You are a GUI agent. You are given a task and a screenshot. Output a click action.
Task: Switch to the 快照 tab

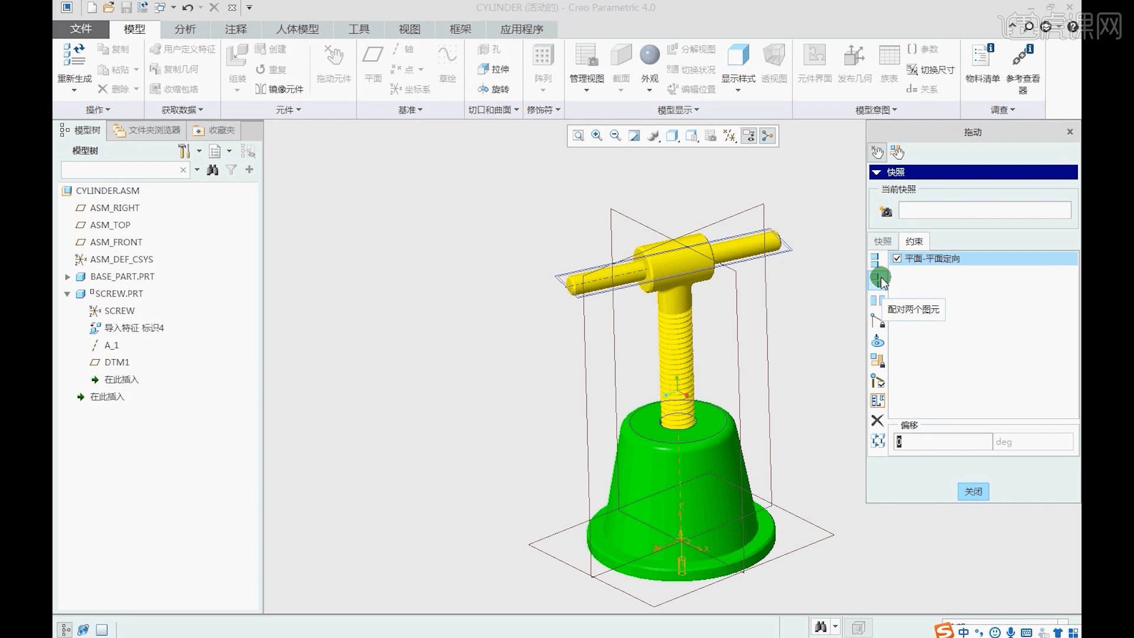pos(882,242)
